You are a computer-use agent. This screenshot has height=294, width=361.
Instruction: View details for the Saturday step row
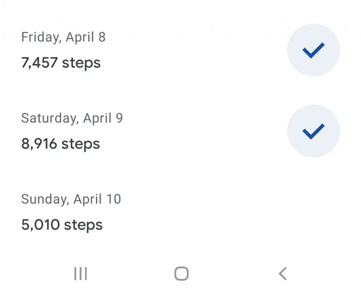(180, 131)
